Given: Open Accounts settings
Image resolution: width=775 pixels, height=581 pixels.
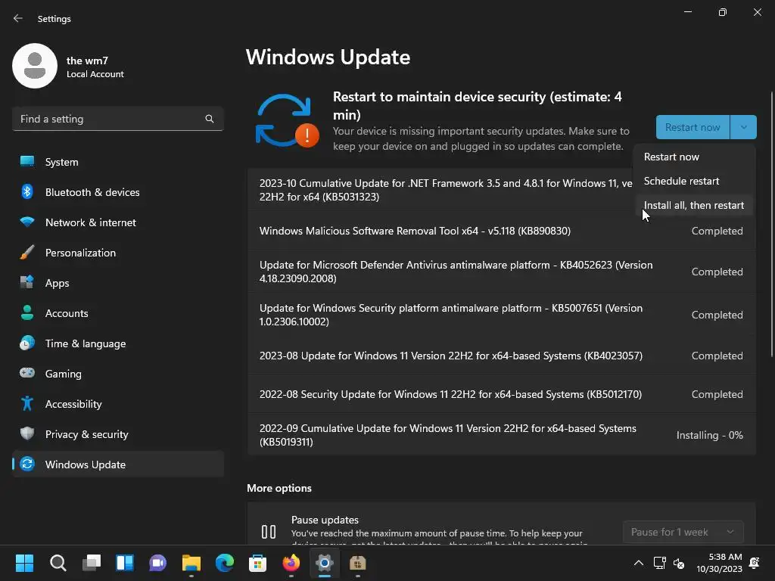Looking at the screenshot, I should [x=117, y=313].
